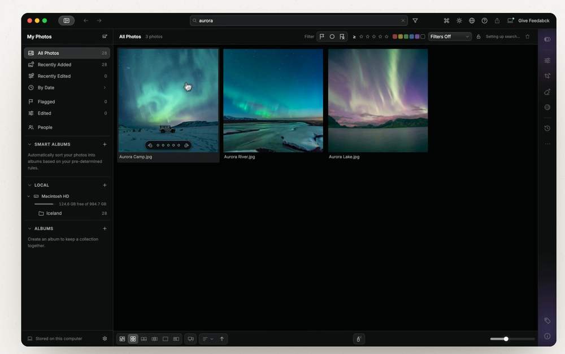The image size is (565, 354).
Task: Filter by purple color label
Action: 418,37
